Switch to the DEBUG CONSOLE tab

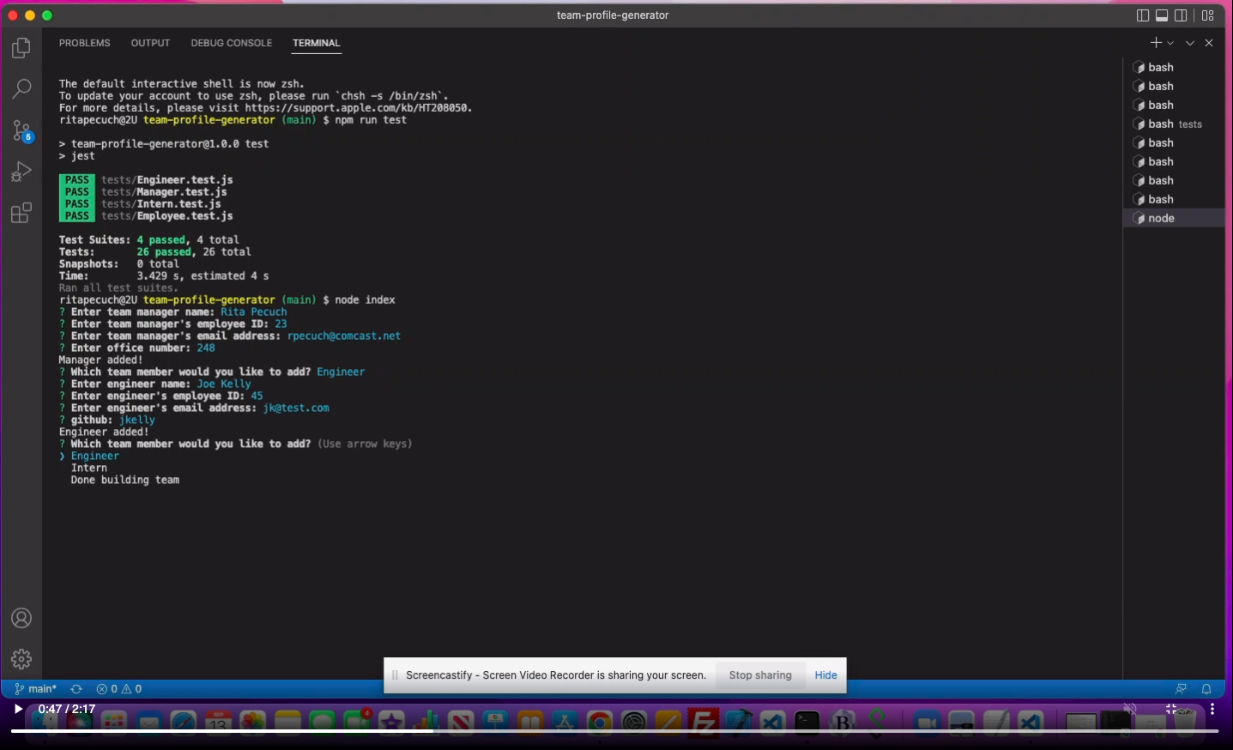(231, 43)
